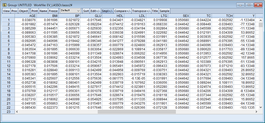
Task: Toggle Compare+/- mode
Action: [x=122, y=11]
